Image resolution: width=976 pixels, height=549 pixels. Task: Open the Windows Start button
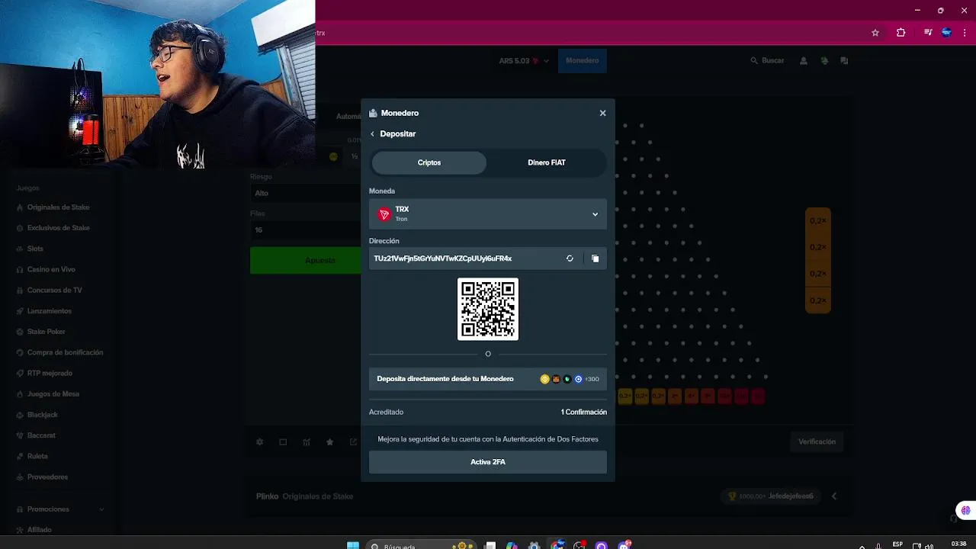(353, 546)
